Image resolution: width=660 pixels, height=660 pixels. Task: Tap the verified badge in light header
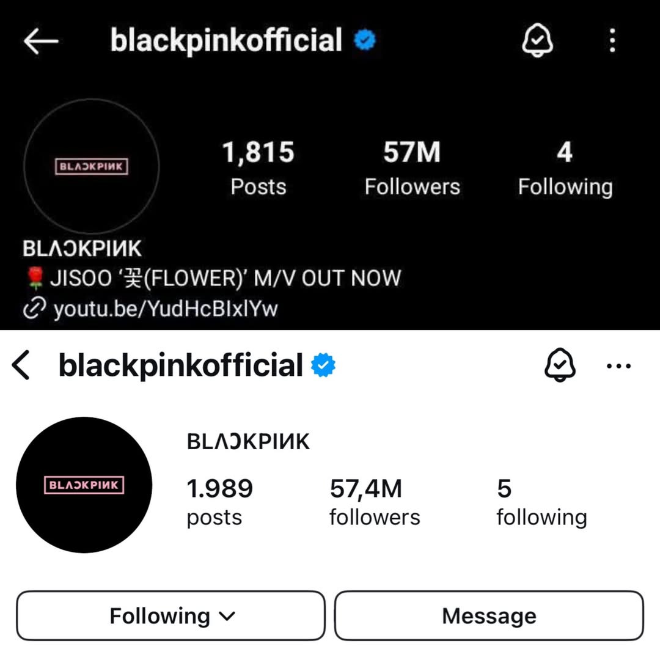[323, 365]
